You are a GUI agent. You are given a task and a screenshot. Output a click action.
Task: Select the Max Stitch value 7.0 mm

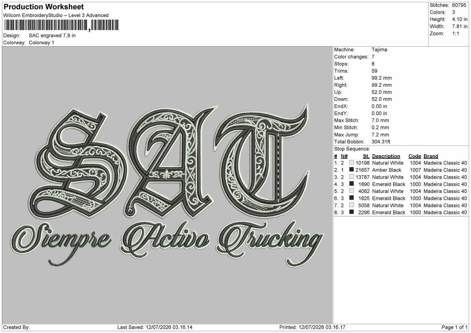[x=380, y=120]
